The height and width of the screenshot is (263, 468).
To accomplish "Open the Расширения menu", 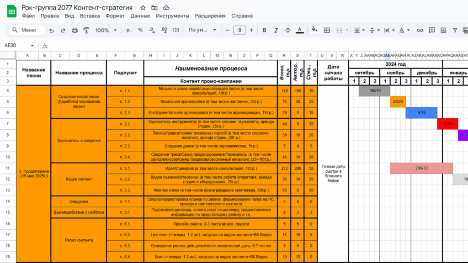I will coord(210,16).
